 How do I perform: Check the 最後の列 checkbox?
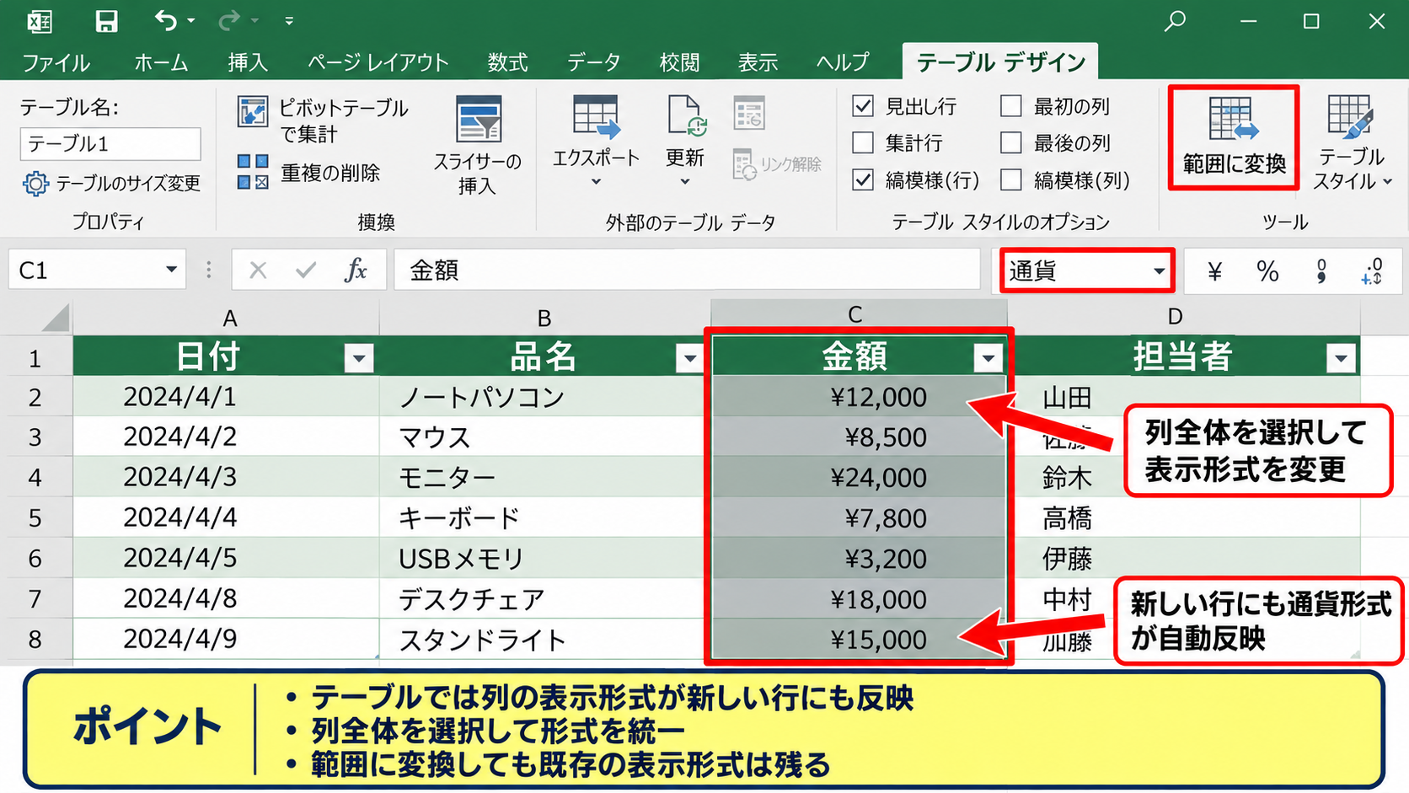click(x=1011, y=143)
